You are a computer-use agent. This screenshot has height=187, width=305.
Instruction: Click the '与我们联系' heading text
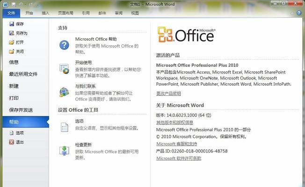85,86
